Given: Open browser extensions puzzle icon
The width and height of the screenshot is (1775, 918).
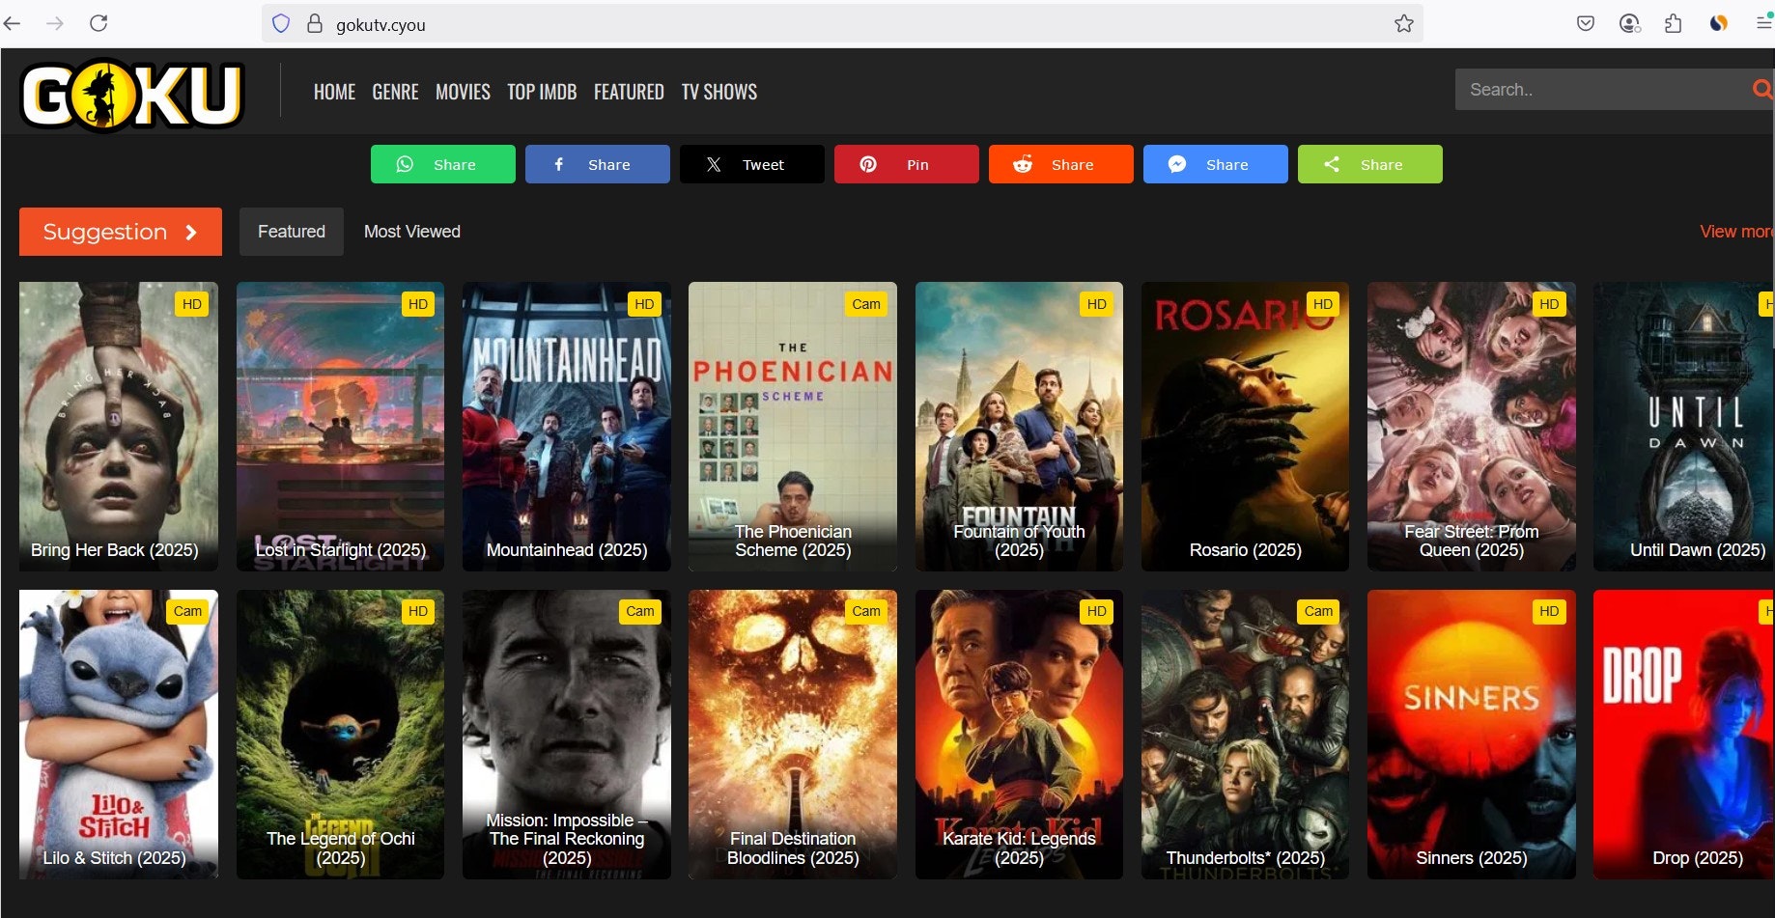Looking at the screenshot, I should [x=1673, y=24].
